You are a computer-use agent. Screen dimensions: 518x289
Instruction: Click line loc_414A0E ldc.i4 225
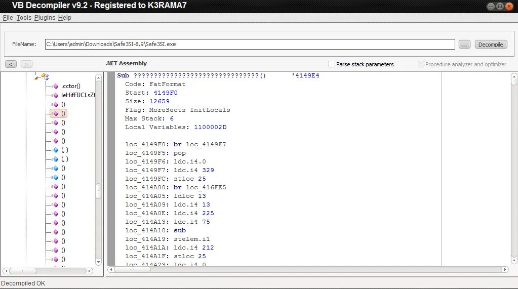170,213
